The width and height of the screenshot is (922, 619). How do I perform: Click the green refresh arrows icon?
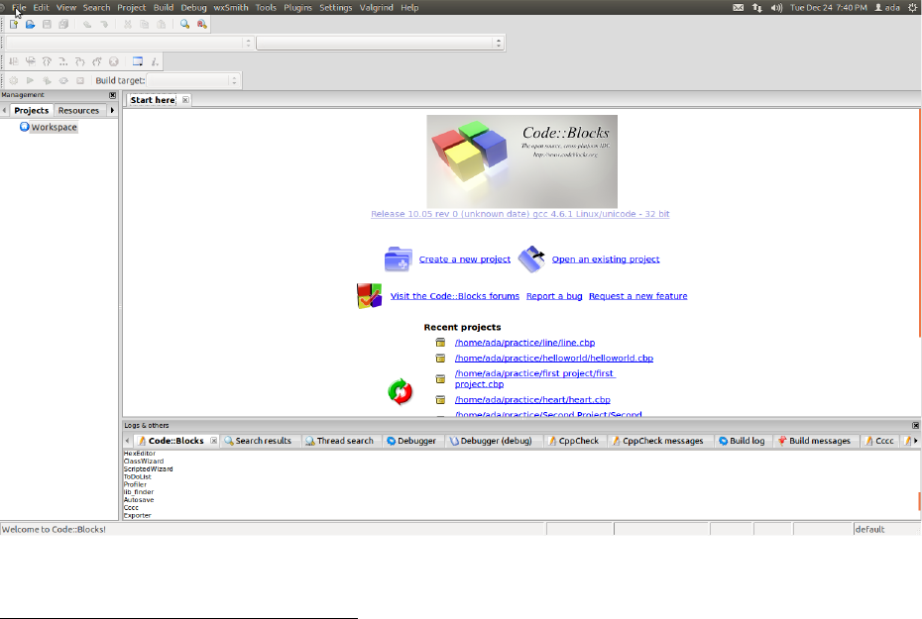click(400, 392)
